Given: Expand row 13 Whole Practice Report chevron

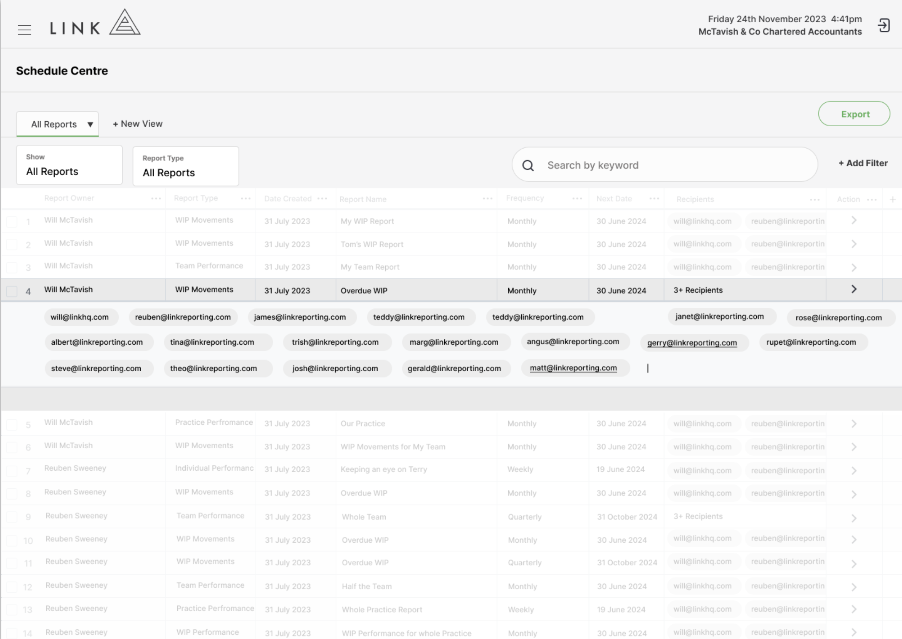Looking at the screenshot, I should [x=854, y=610].
